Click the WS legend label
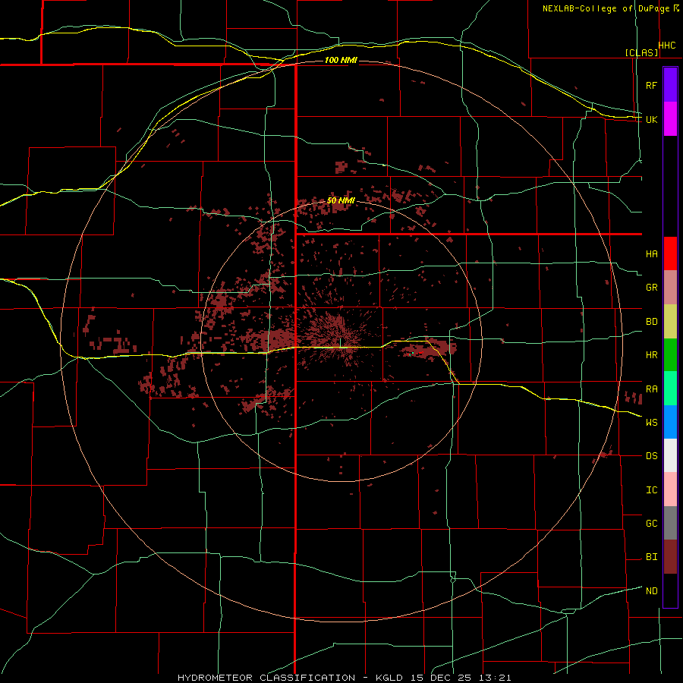 (x=651, y=423)
